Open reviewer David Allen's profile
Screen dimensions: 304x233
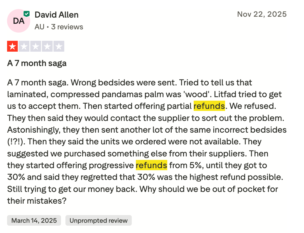click(57, 15)
